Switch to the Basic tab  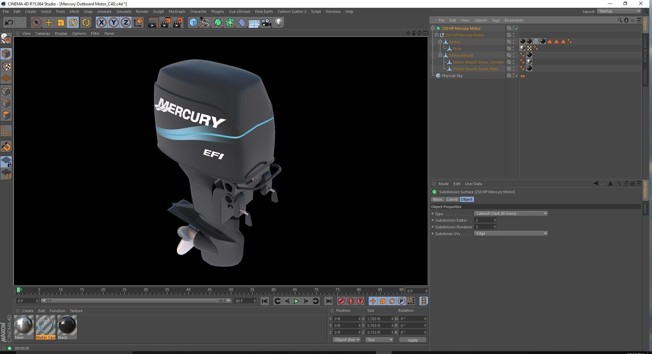(x=438, y=199)
